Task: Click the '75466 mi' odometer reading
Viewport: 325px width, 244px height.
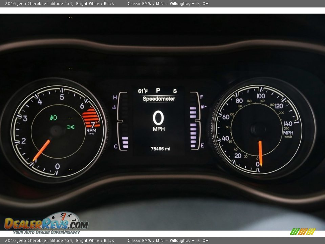Action: pos(160,149)
